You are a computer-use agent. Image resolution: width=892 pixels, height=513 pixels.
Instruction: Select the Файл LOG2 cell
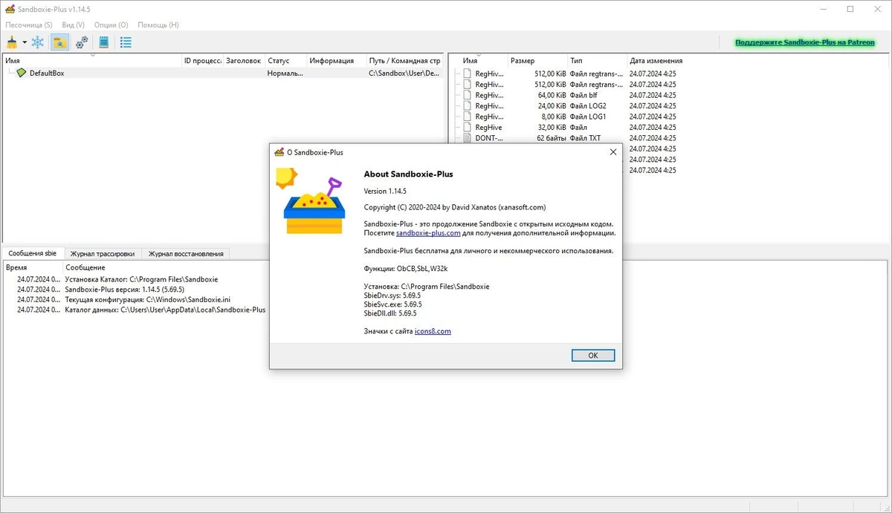click(588, 106)
